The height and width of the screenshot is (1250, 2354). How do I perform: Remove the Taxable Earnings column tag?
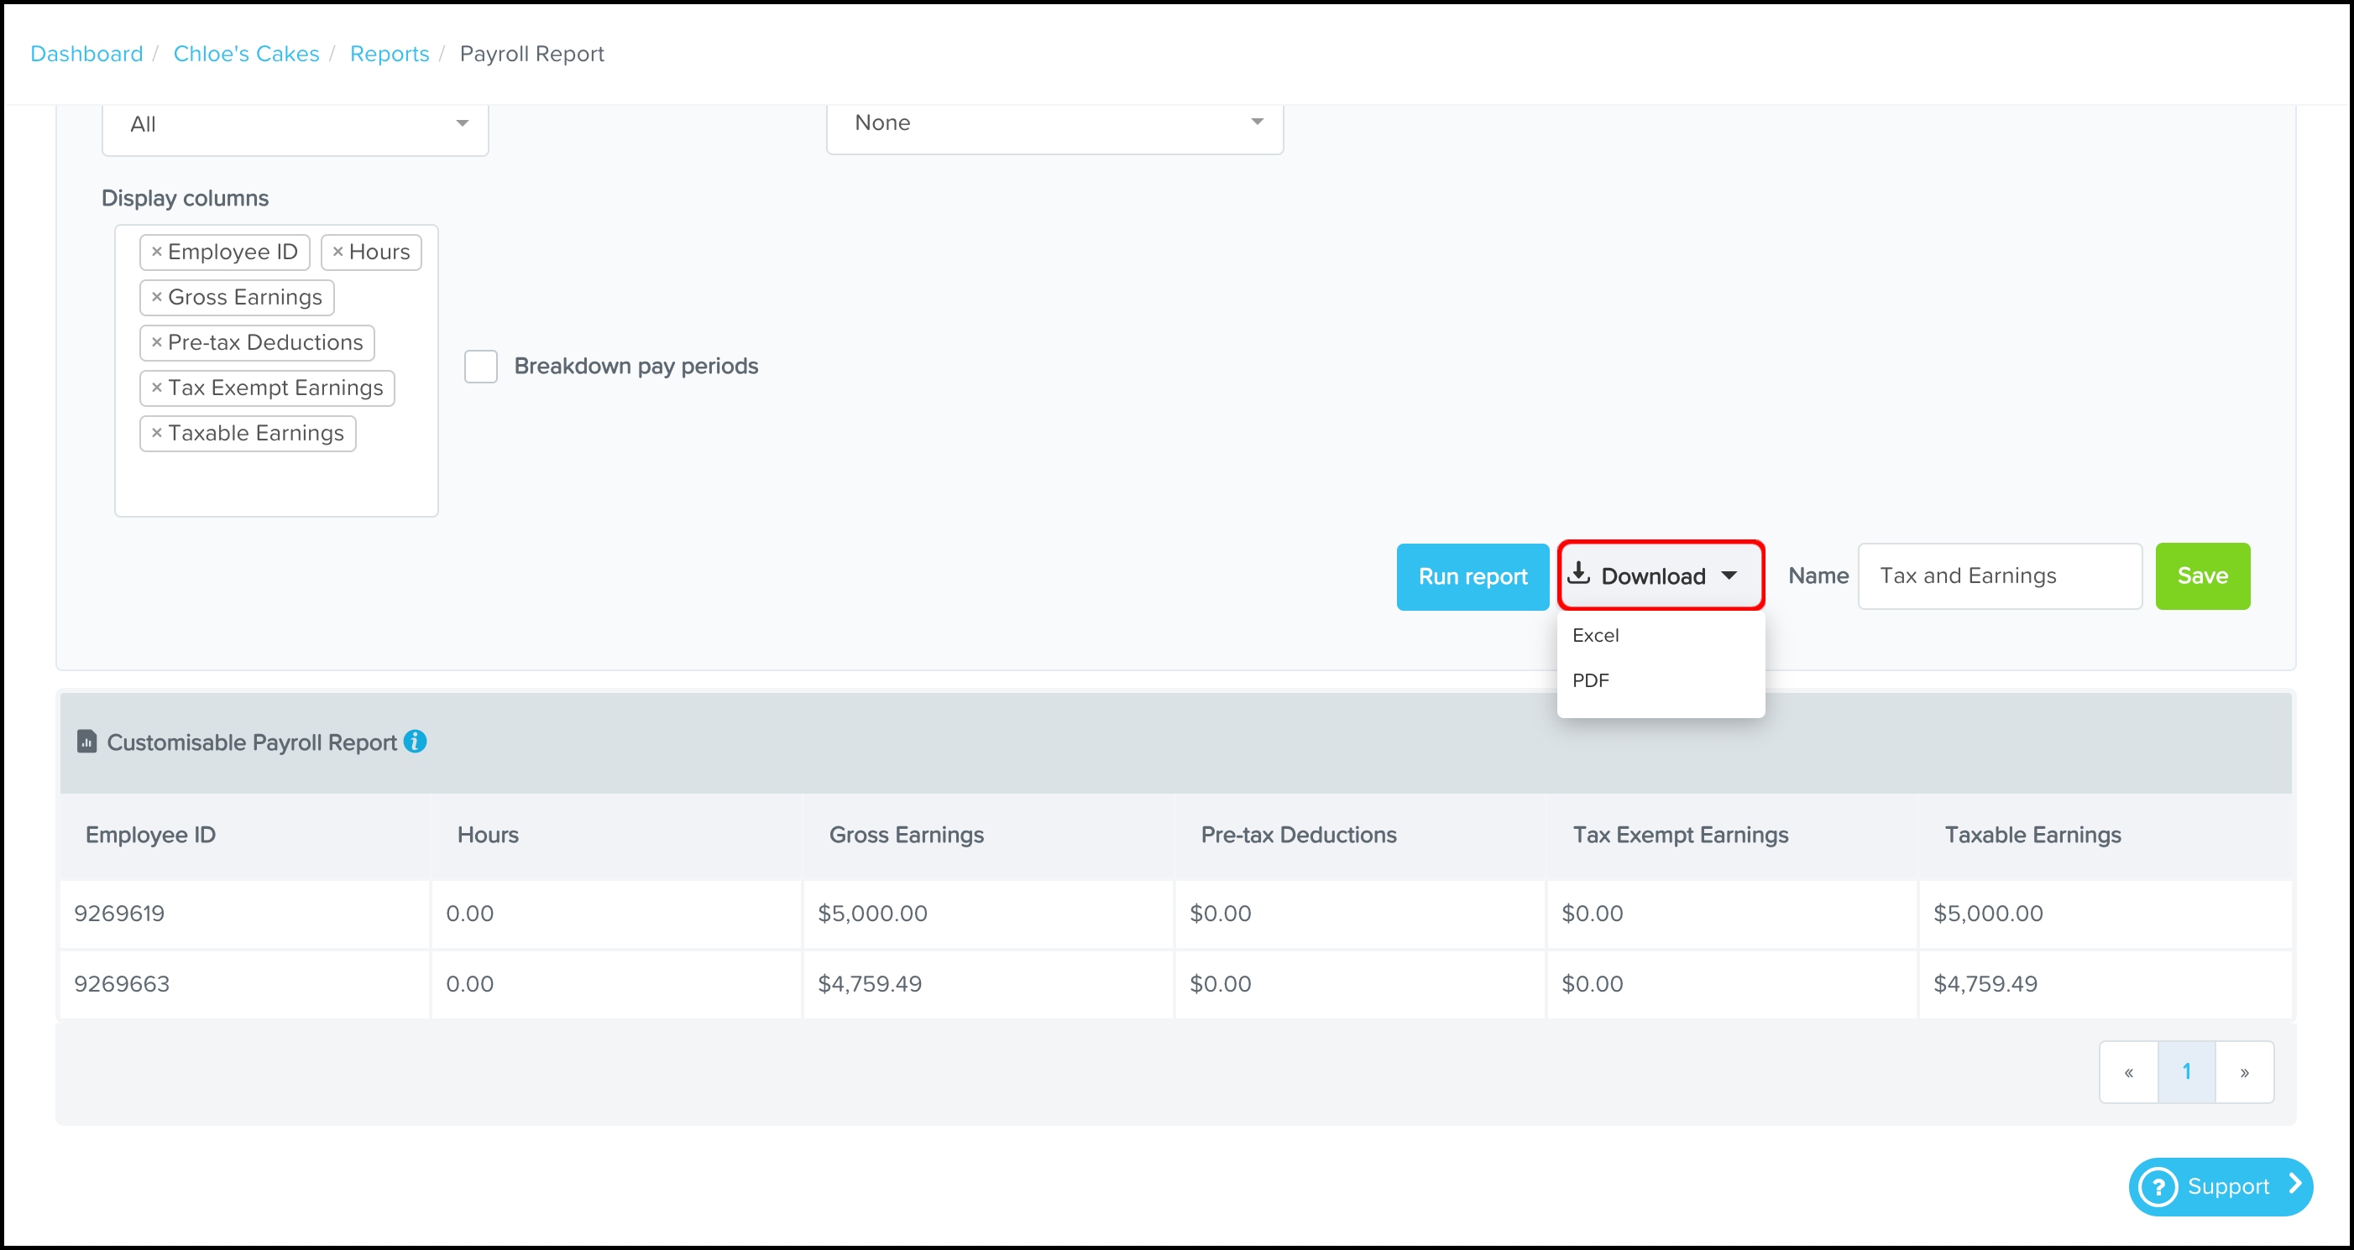(156, 433)
